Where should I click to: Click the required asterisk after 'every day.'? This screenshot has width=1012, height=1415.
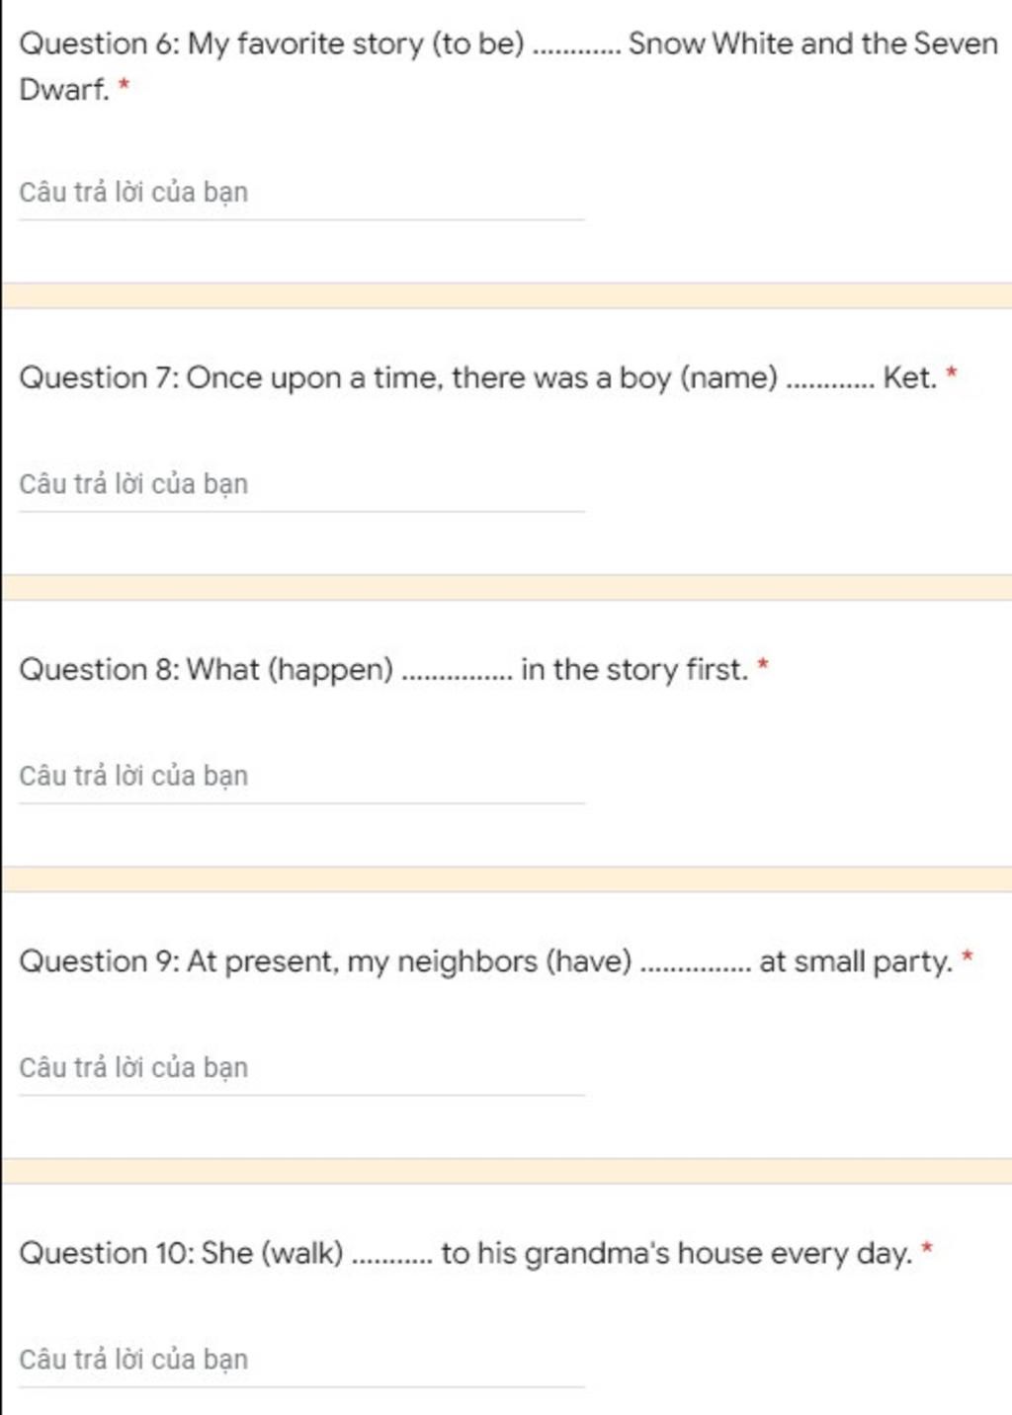tap(927, 1247)
